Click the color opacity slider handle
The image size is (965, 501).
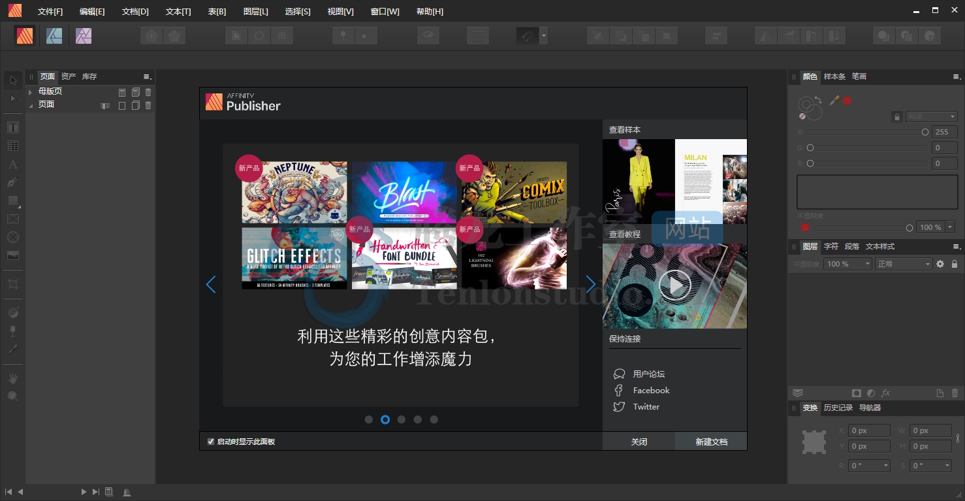coord(910,228)
